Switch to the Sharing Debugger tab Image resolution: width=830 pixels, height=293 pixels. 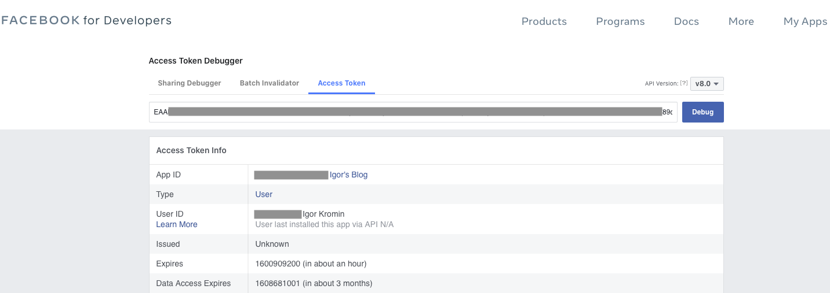[x=190, y=83]
